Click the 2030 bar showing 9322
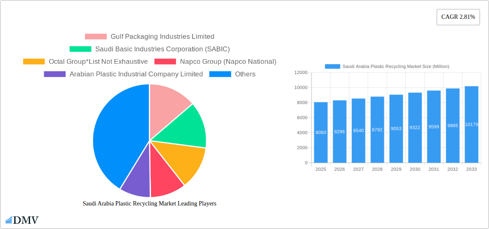Screen dimensions: 489x229 point(415,128)
